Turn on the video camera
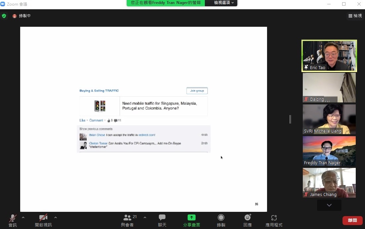Screen dimensions: 365x229 tap(43, 218)
